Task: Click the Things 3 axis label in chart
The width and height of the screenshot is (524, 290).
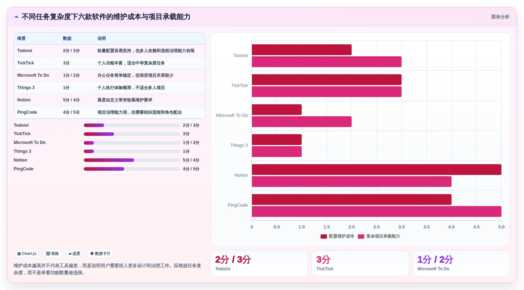Action: 239,145
